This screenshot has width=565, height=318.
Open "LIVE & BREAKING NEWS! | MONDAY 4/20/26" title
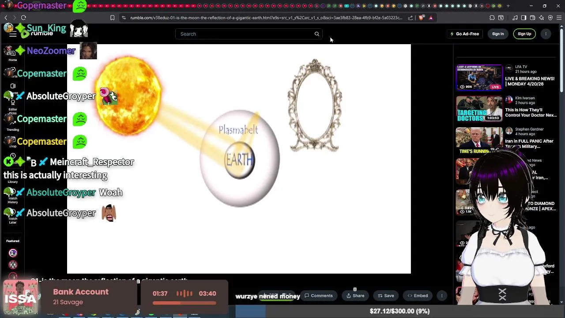pyautogui.click(x=530, y=81)
